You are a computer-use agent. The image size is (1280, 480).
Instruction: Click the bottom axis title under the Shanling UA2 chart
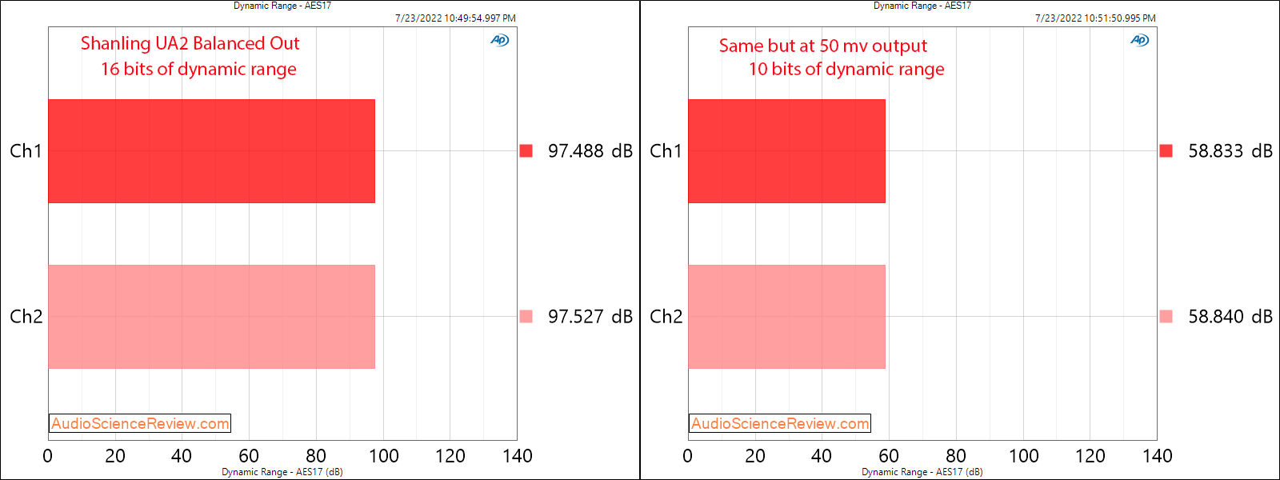point(282,472)
